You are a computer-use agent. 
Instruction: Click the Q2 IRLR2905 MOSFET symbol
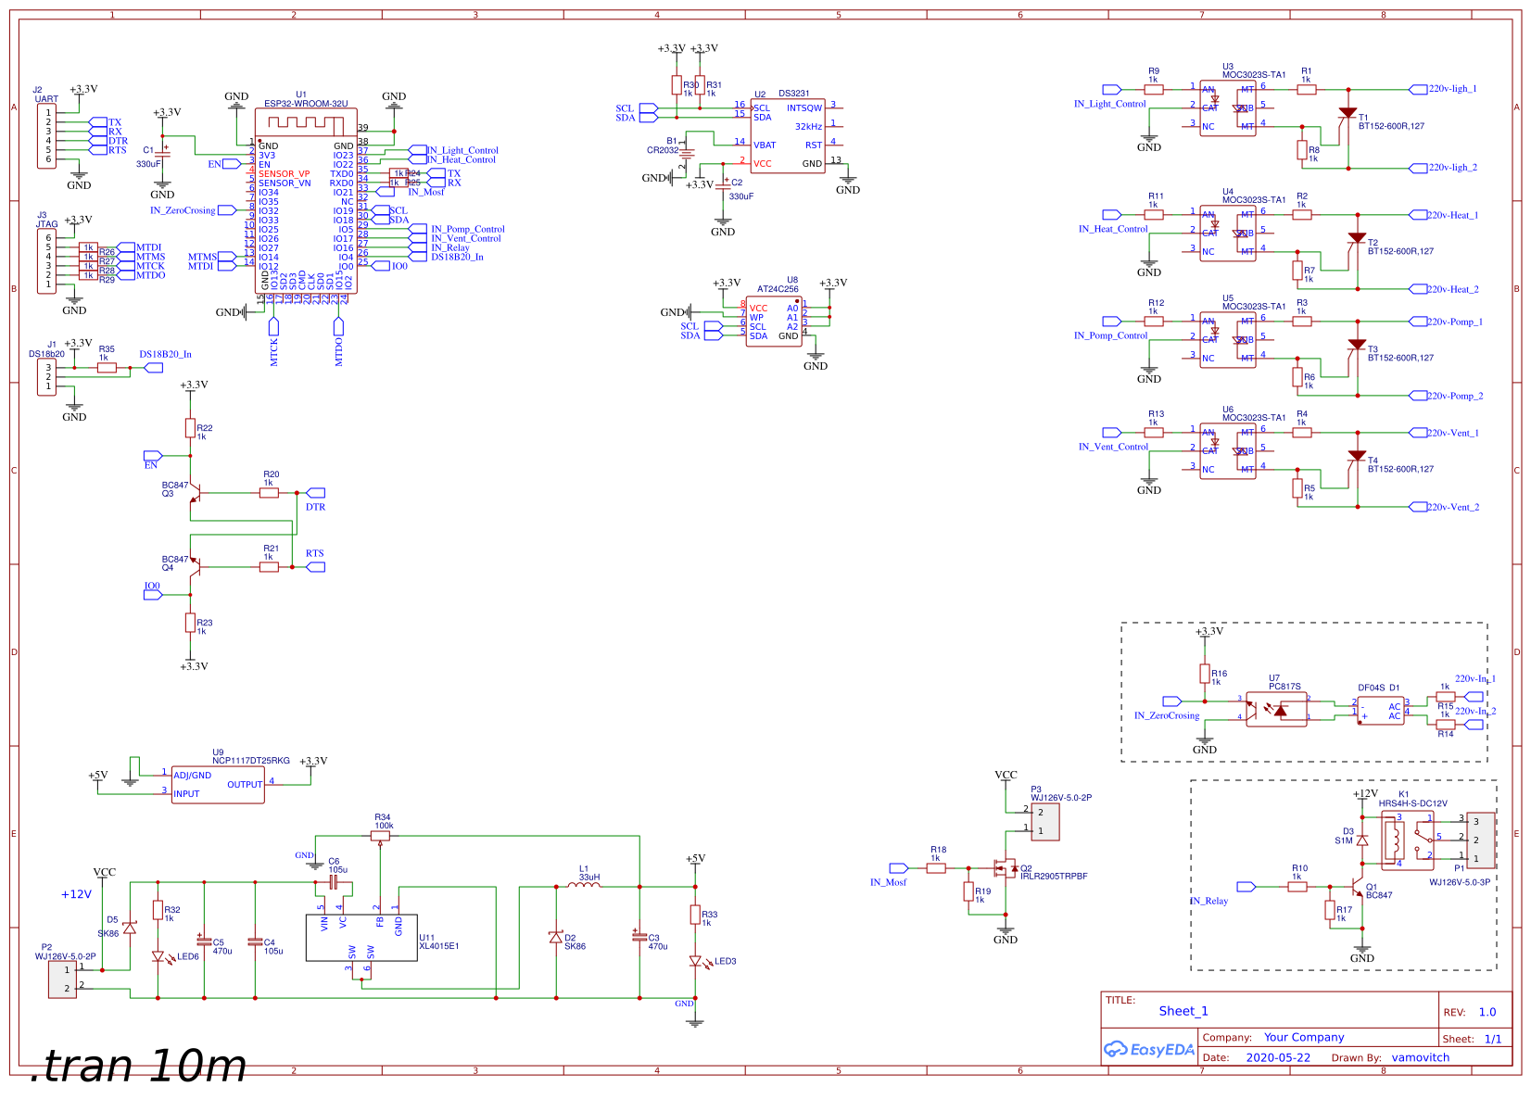coord(1005,868)
